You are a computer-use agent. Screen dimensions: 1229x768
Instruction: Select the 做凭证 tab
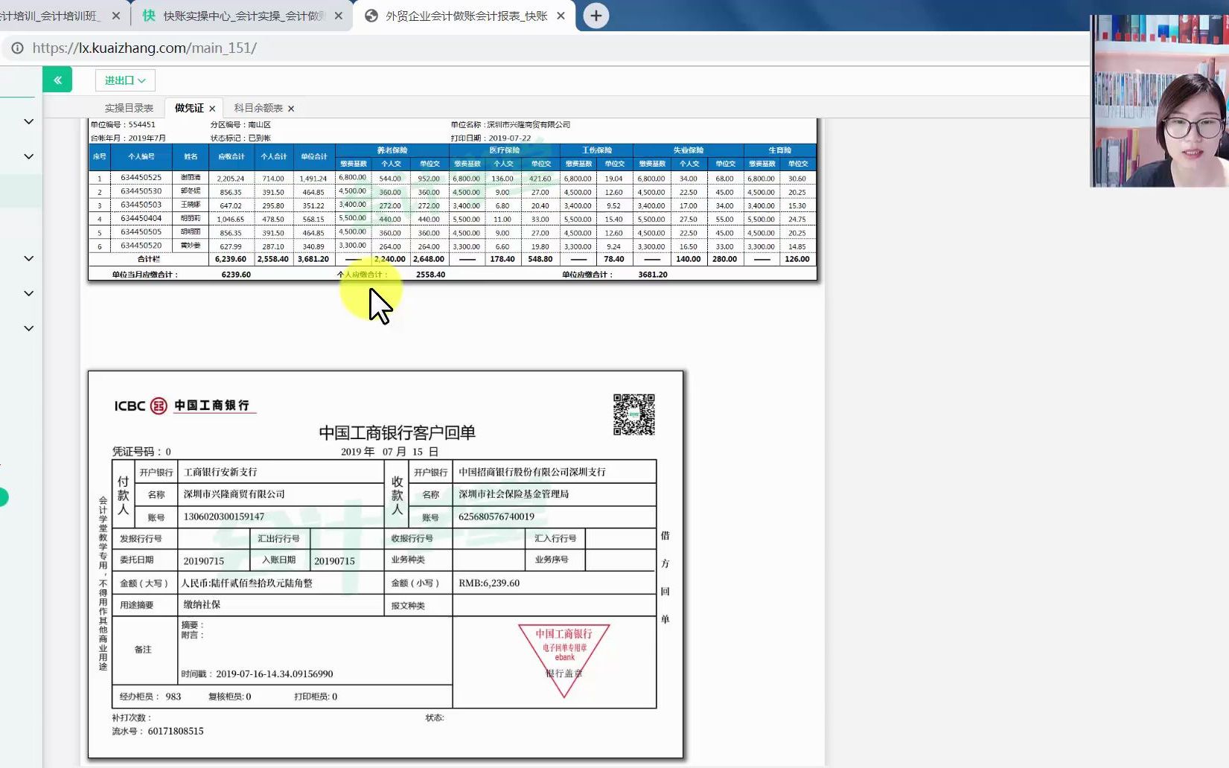point(189,108)
